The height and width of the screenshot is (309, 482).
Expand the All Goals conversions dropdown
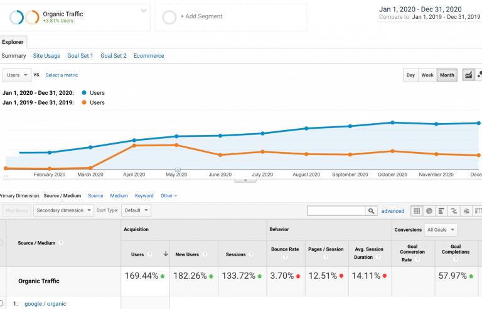(441, 230)
